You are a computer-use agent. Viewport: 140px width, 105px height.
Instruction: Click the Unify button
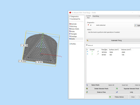click(x=128, y=92)
